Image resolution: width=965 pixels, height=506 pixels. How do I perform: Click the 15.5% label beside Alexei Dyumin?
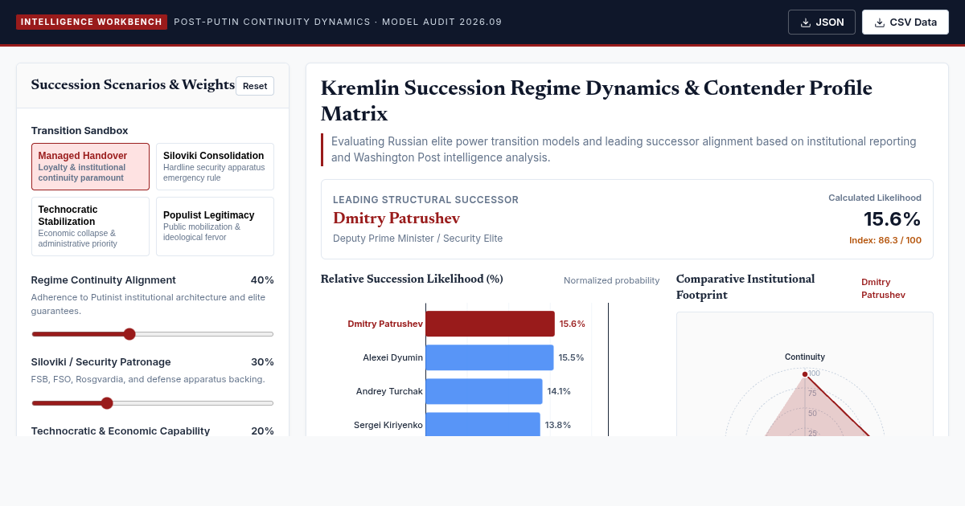pos(571,357)
